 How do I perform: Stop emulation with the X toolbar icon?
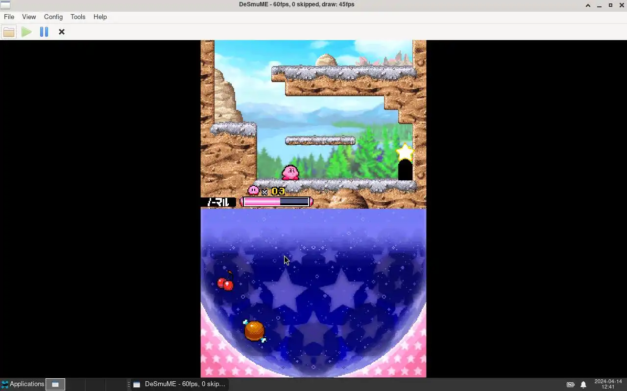click(x=62, y=32)
